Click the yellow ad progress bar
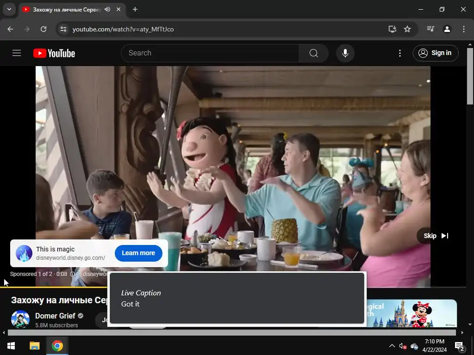 pos(54,288)
